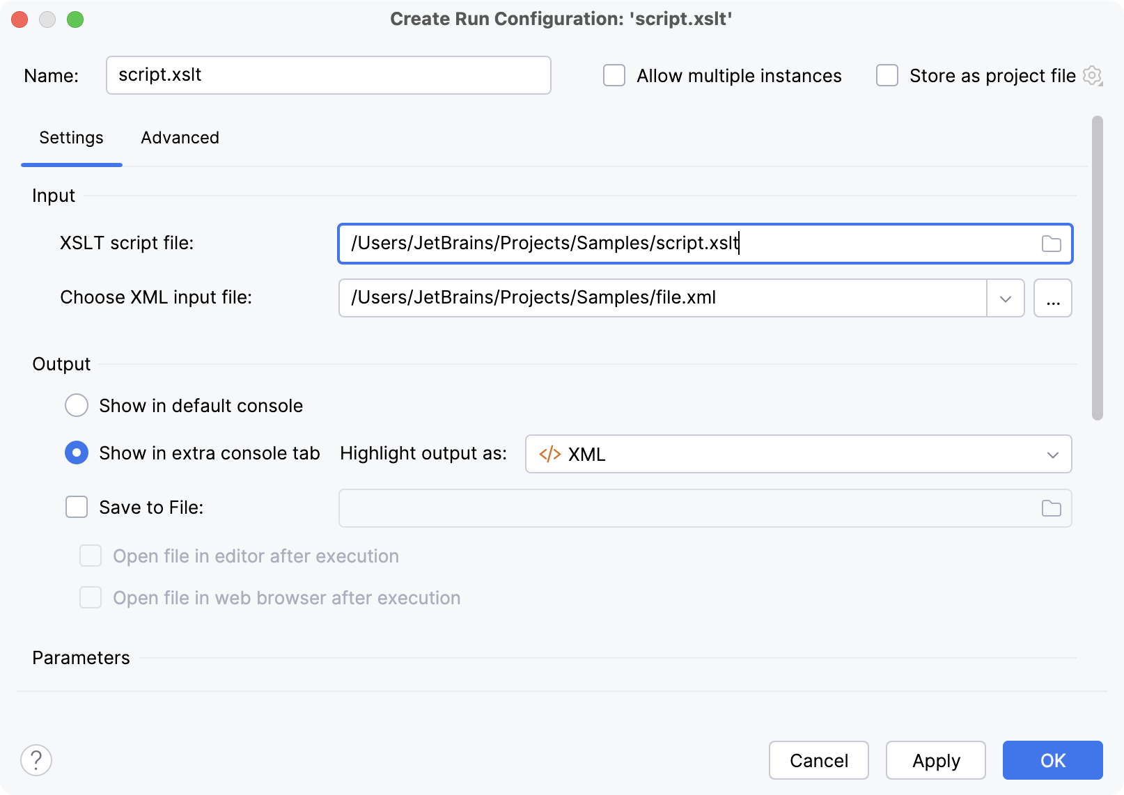Expand the XML input file history dropdown
The width and height of the screenshot is (1124, 795).
coord(1005,298)
